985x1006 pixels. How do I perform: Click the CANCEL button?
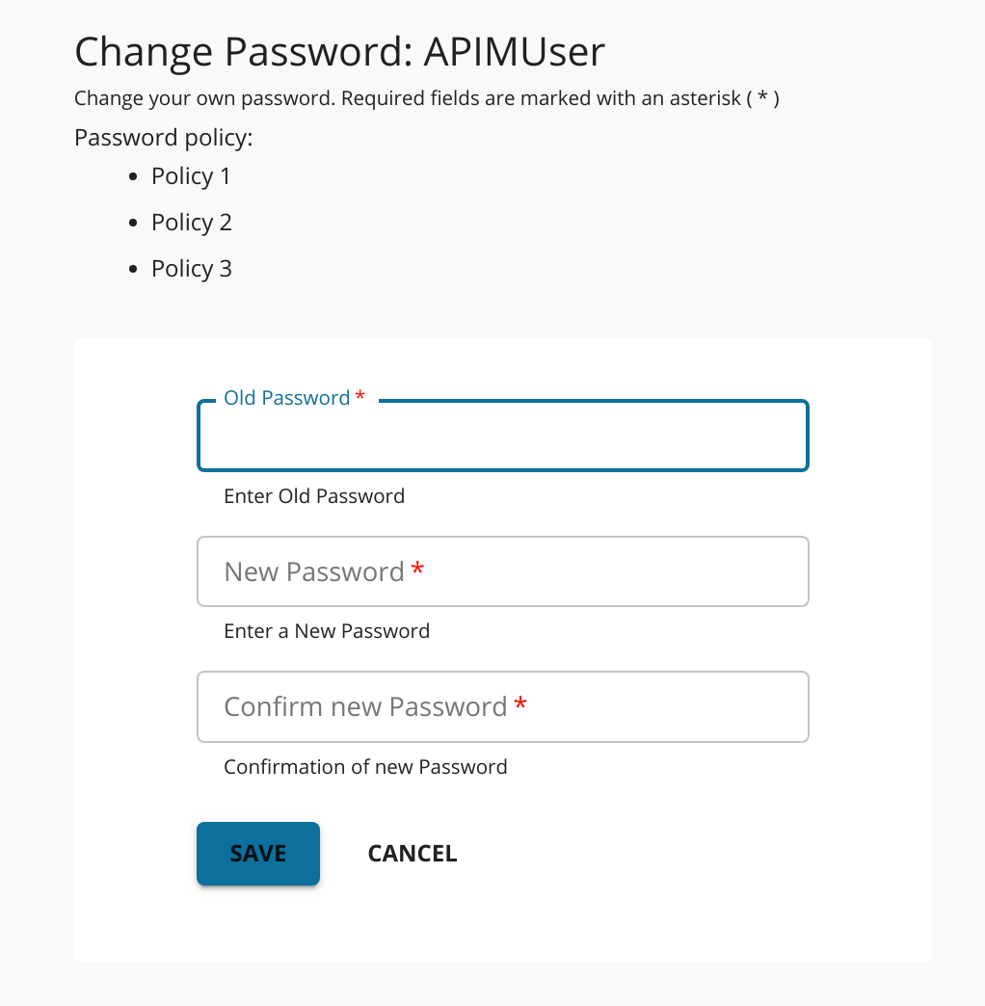(412, 854)
